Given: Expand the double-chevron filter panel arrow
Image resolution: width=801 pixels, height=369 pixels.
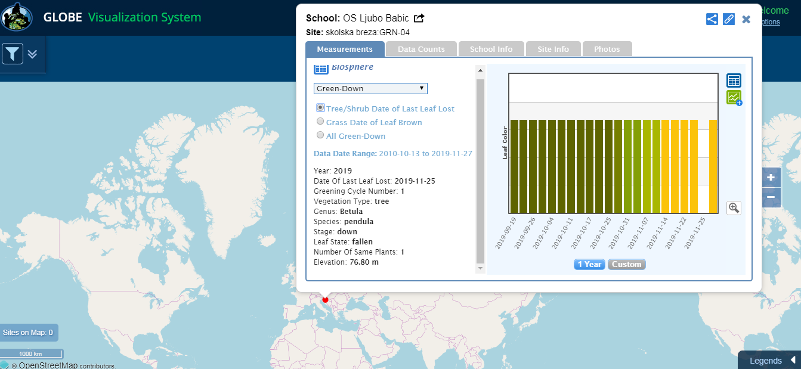Looking at the screenshot, I should click(32, 54).
